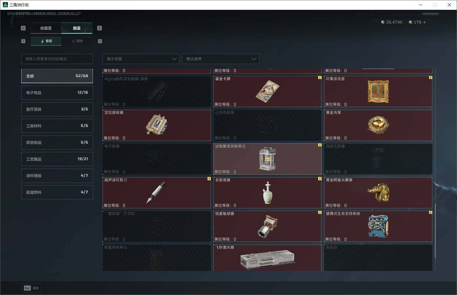
Task: Select the 定位接收器 receiver icon
Action: [x=157, y=125]
